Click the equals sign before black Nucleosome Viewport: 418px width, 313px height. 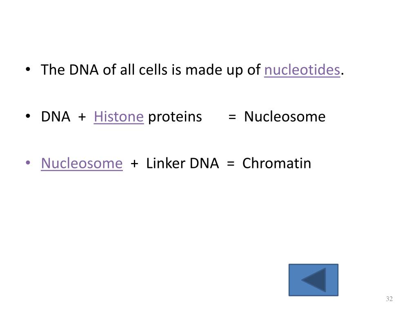click(232, 117)
